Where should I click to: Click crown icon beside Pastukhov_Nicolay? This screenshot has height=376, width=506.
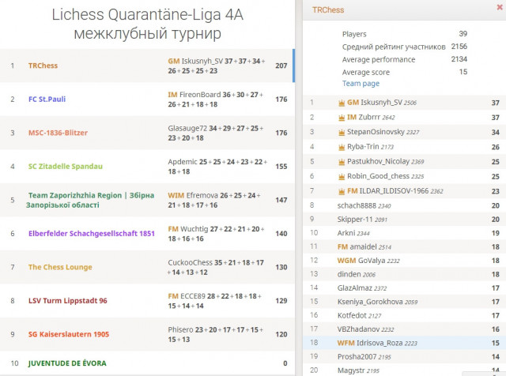(342, 162)
